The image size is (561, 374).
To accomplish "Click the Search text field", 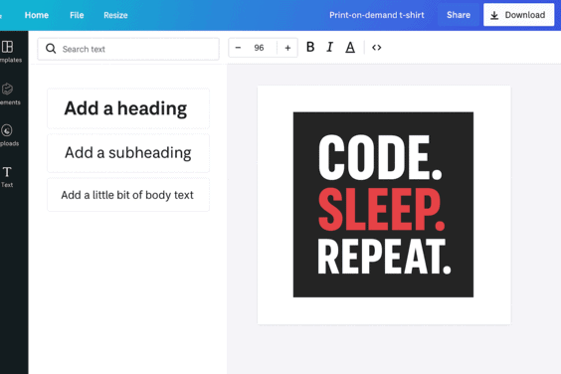I will pos(128,49).
